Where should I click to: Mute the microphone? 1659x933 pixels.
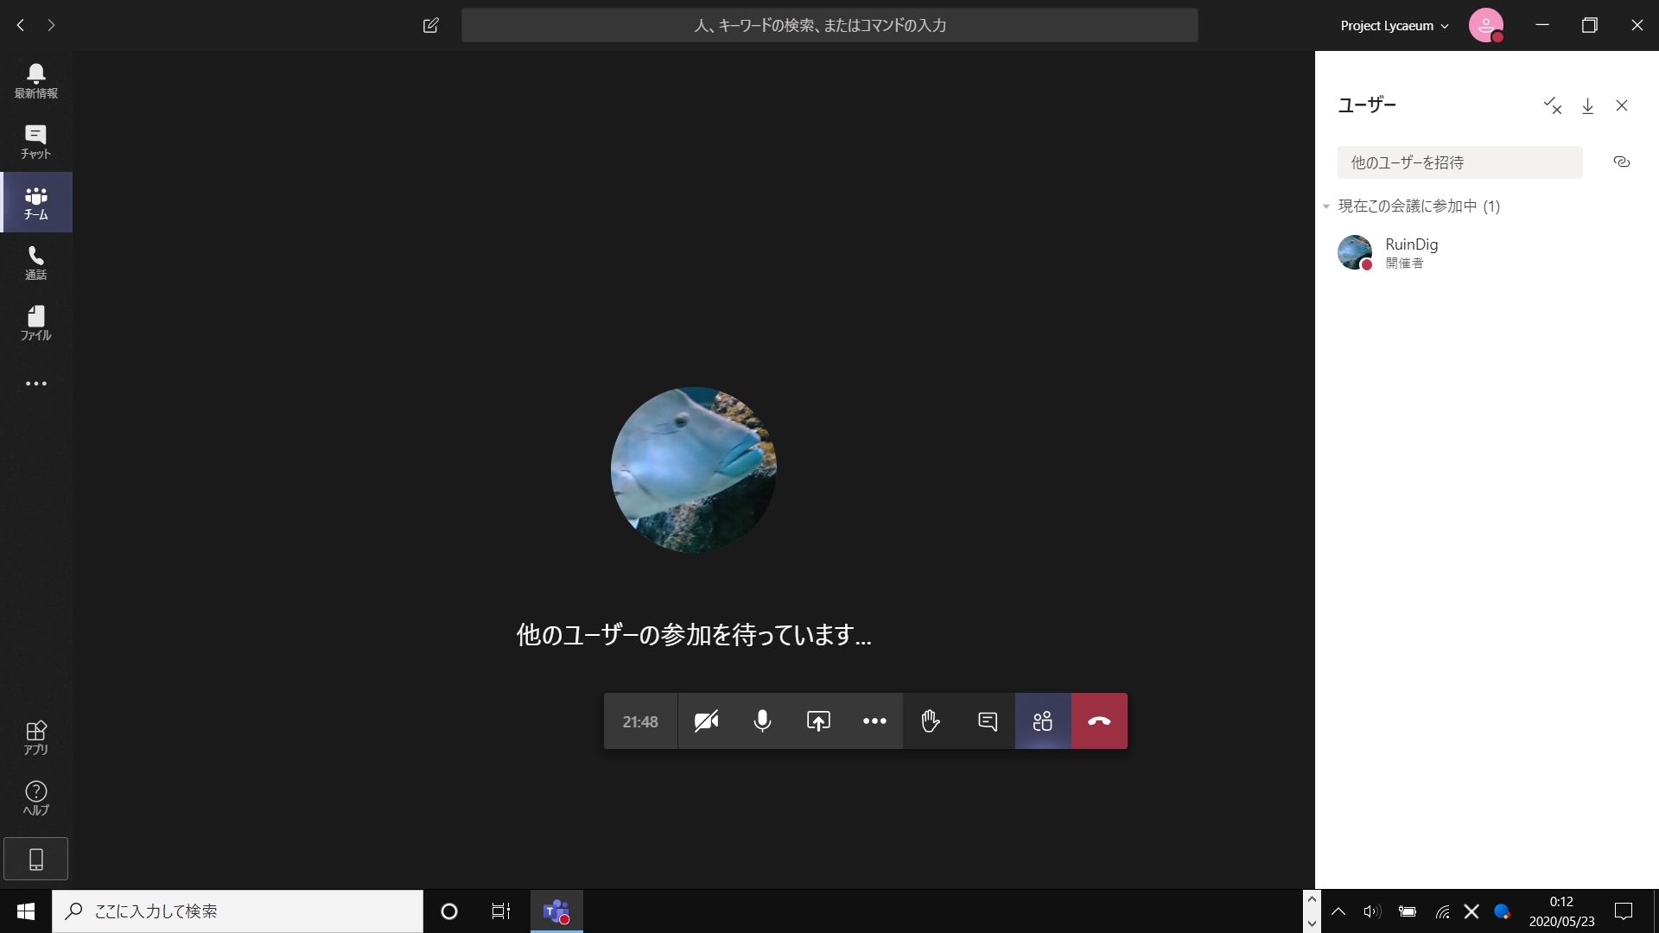point(761,720)
